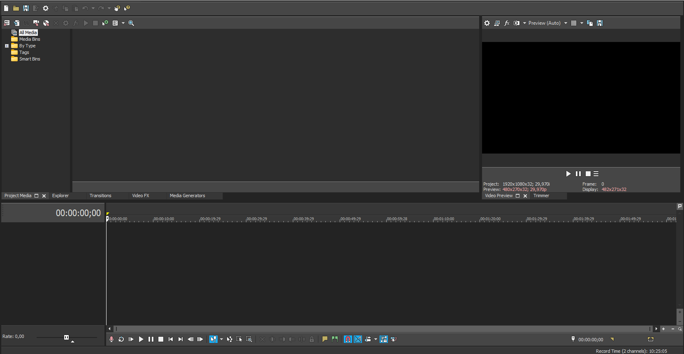Open Project Media search magnifier
Image resolution: width=684 pixels, height=354 pixels.
(131, 23)
